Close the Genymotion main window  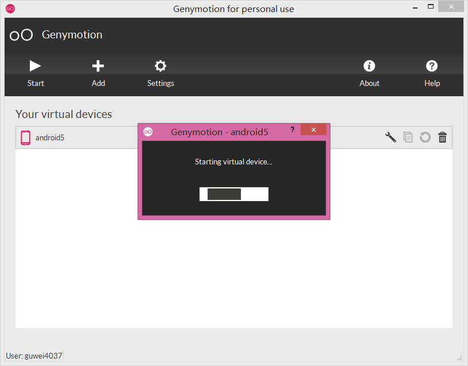451,6
